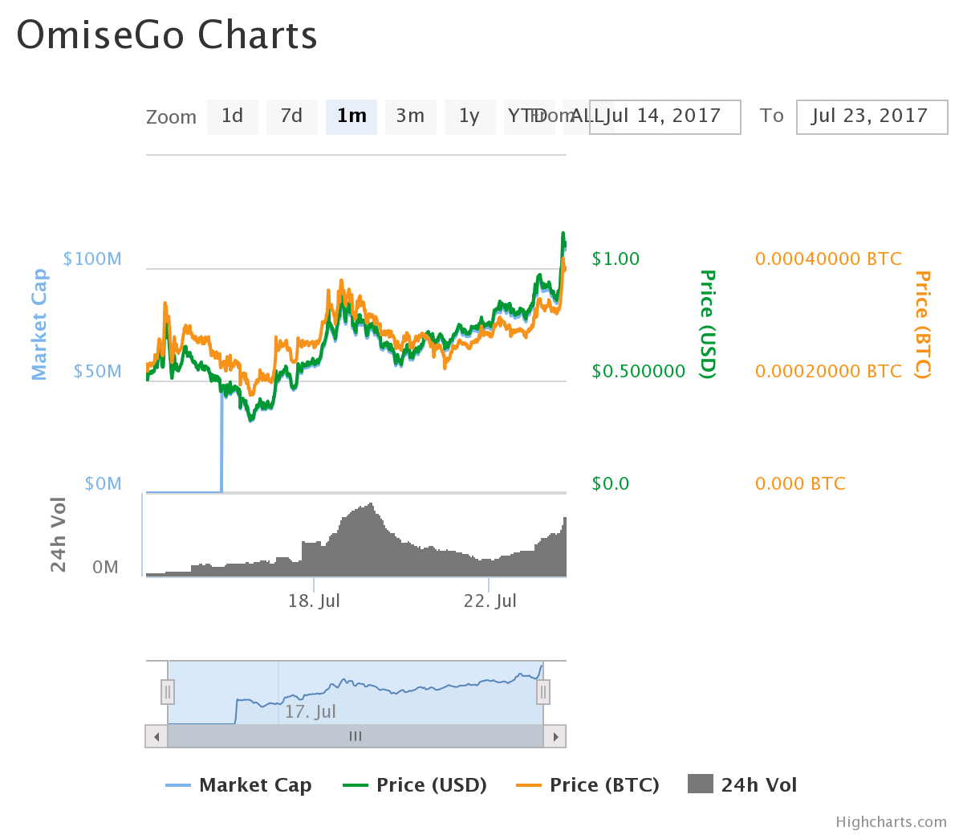The height and width of the screenshot is (835, 963).
Task: Switch to the 3m zoom preset
Action: point(410,116)
